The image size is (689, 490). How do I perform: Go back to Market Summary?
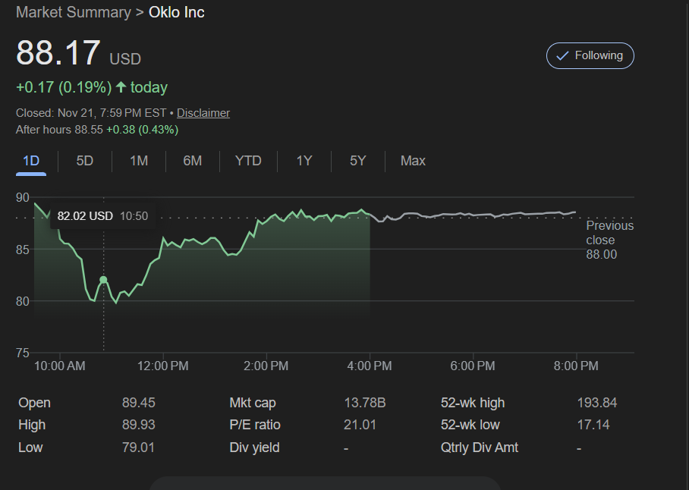click(74, 12)
